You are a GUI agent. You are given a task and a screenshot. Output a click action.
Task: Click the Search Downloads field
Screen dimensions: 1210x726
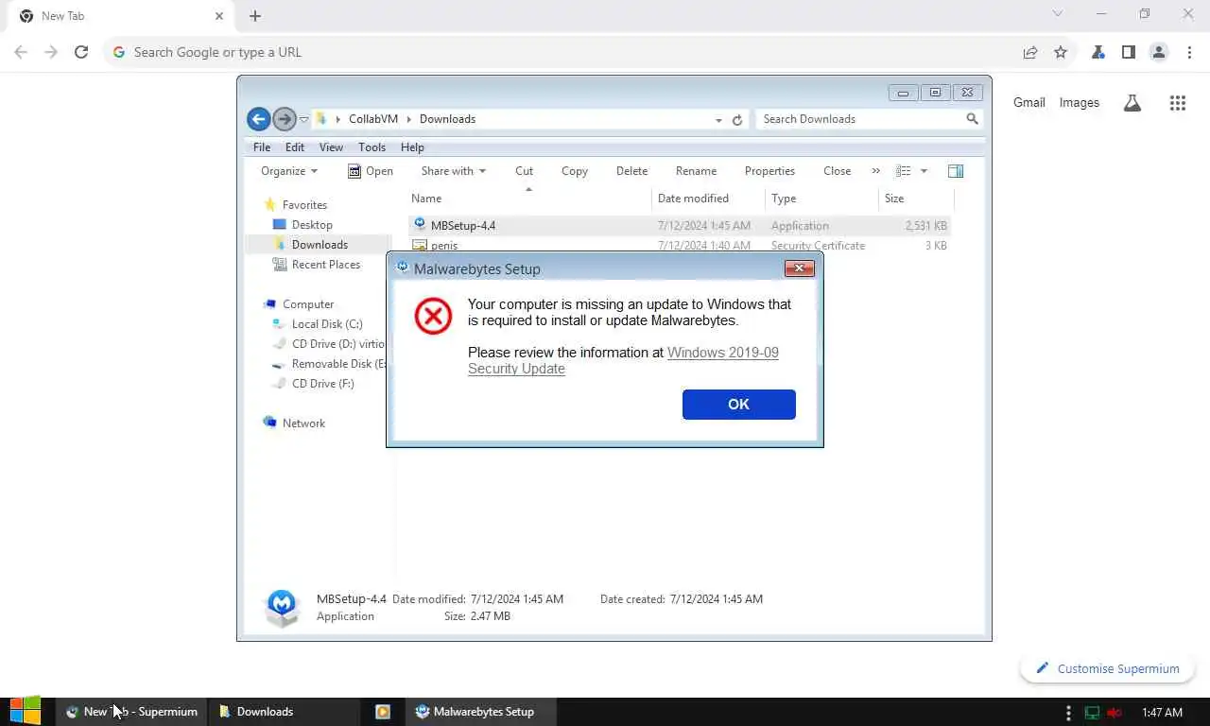(x=860, y=119)
